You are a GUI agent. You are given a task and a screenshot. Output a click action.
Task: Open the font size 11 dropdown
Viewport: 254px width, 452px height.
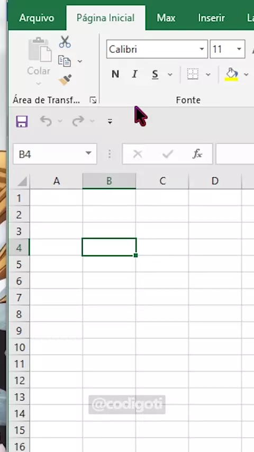[239, 49]
